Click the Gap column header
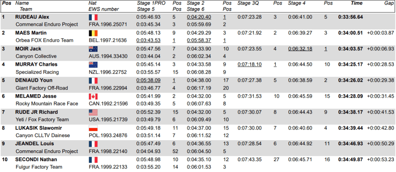 (389, 3)
